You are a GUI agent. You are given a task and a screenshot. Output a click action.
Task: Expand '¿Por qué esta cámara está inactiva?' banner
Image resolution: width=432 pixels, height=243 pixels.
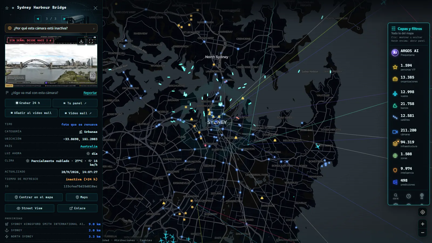pyautogui.click(x=51, y=28)
